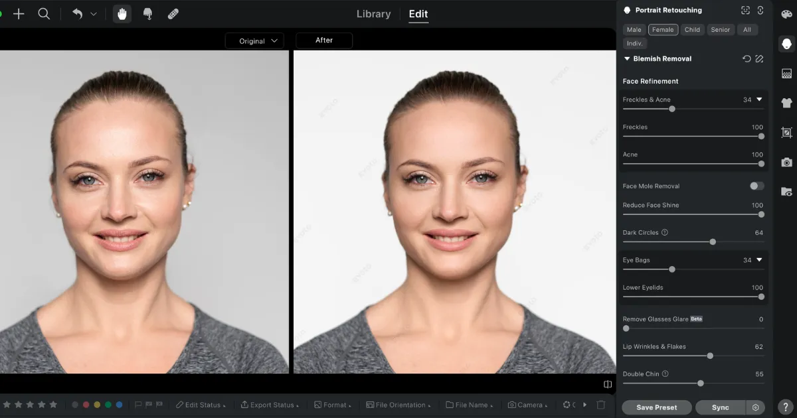Click the plus add icon in top toolbar

click(19, 13)
